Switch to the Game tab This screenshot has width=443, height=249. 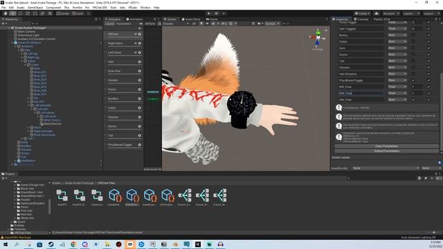(x=212, y=19)
